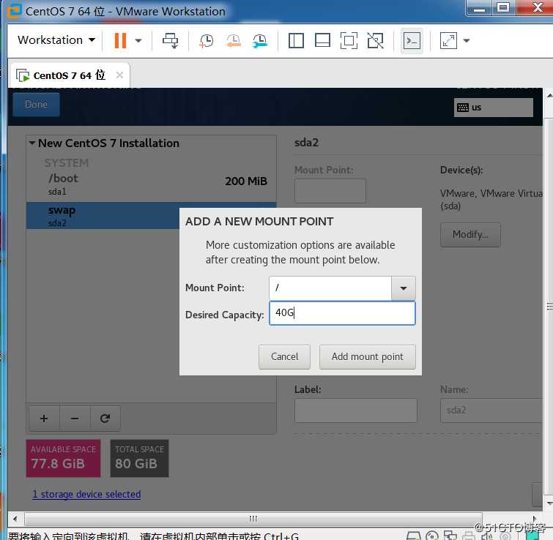Click the Total Space 80 GiB box
This screenshot has width=553, height=540.
139,458
